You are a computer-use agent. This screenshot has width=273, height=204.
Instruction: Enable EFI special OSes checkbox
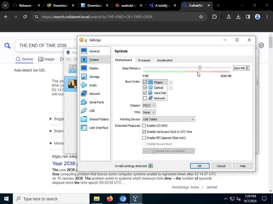point(144,138)
